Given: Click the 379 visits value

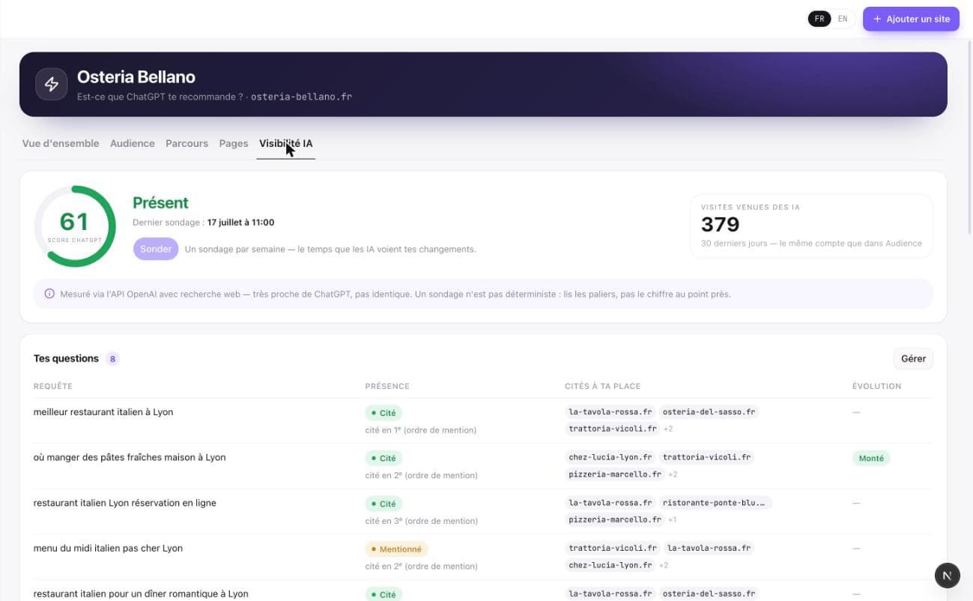Looking at the screenshot, I should point(720,224).
